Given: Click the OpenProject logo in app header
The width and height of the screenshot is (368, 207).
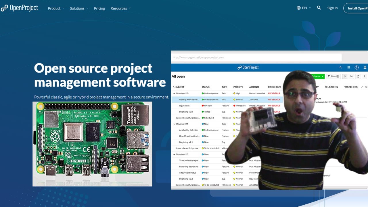Looking at the screenshot, I should [x=248, y=68].
